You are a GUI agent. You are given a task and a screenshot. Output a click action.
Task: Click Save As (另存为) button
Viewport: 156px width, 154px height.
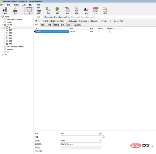pos(60,21)
